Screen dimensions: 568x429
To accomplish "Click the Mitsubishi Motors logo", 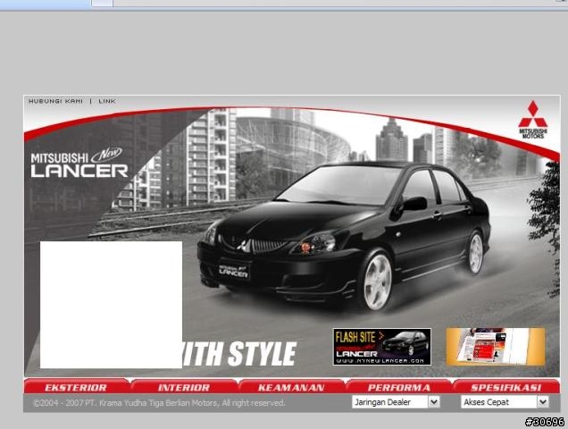I will 532,120.
